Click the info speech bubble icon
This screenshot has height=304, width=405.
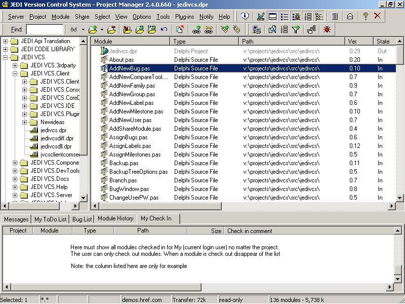tap(245, 16)
